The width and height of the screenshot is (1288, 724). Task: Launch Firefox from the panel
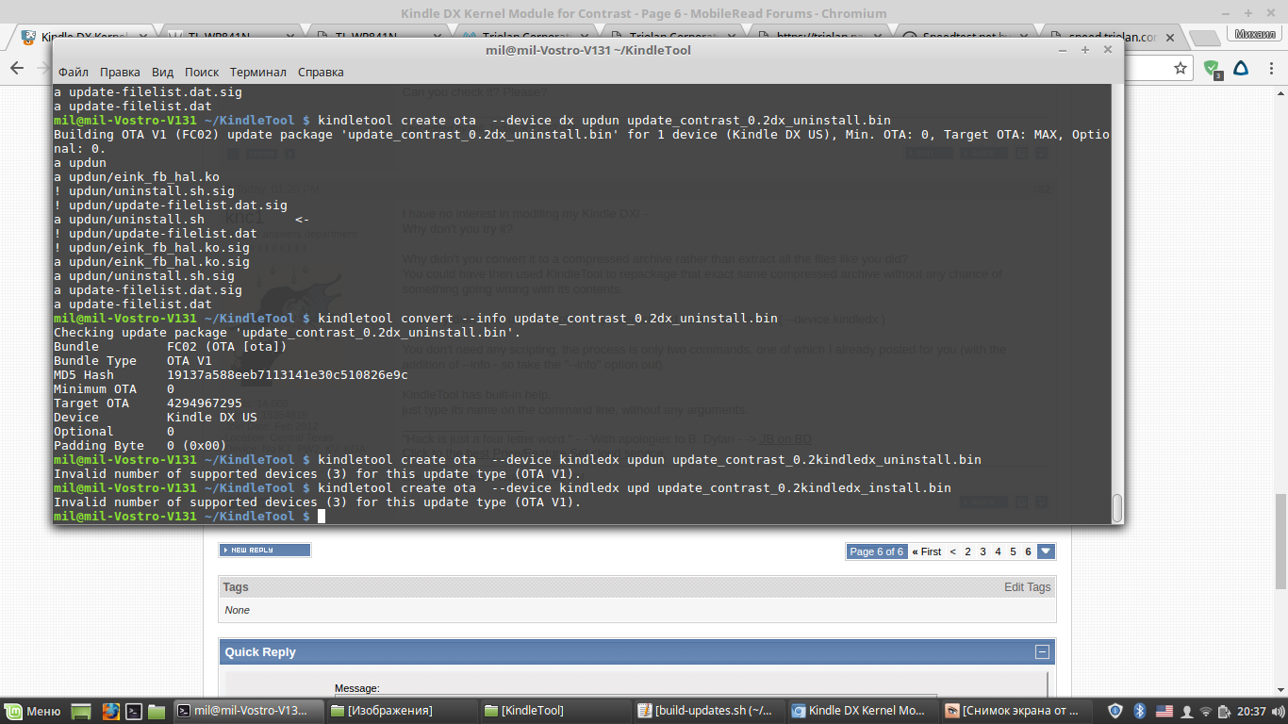click(x=110, y=711)
